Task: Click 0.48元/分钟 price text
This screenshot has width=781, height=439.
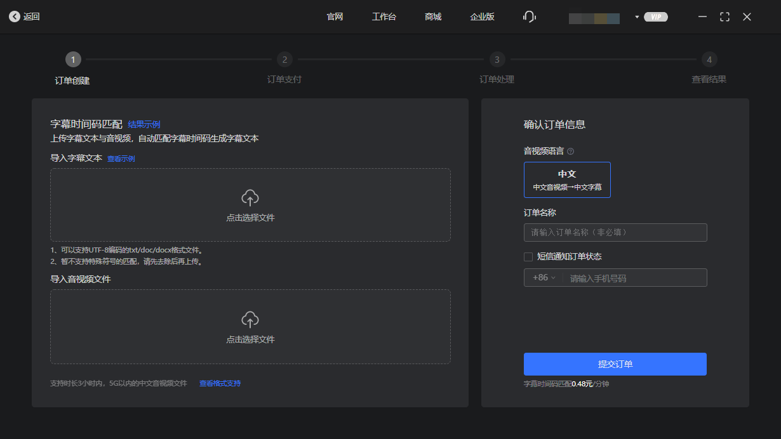Action: 591,384
